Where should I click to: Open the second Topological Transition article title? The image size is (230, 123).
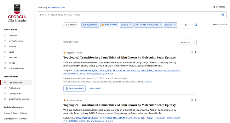120,105
